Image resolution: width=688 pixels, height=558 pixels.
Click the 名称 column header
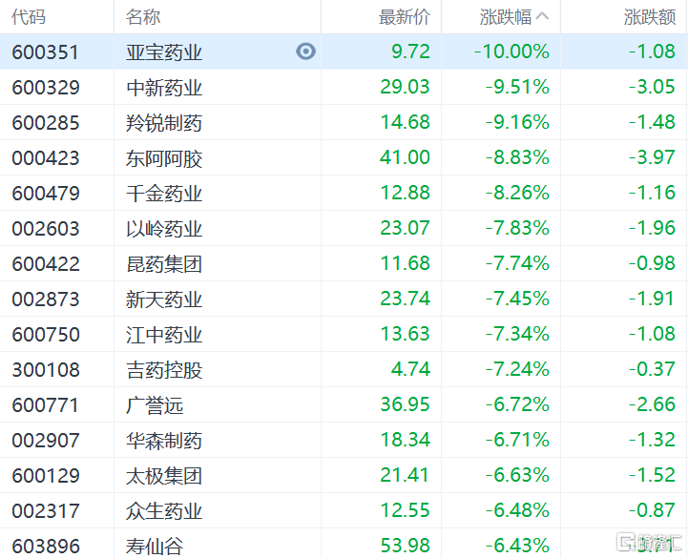(x=143, y=17)
